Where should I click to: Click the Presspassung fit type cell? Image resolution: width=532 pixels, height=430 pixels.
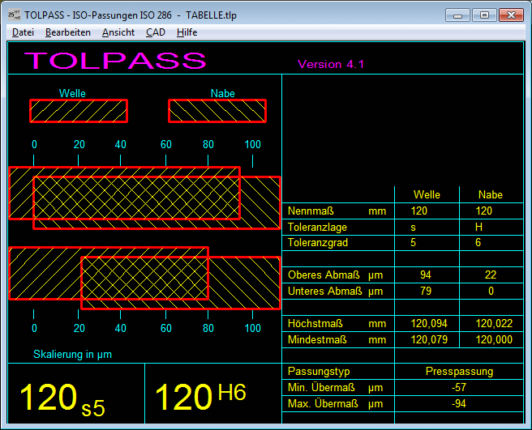(459, 372)
